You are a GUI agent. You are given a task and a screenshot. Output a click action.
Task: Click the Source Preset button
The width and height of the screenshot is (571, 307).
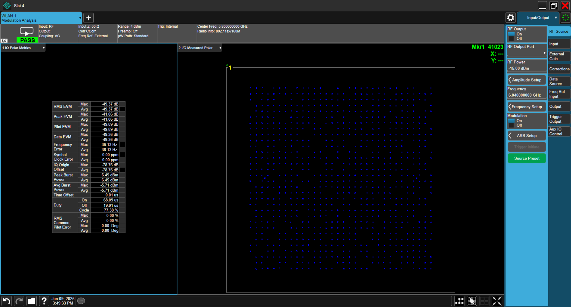tap(527, 158)
